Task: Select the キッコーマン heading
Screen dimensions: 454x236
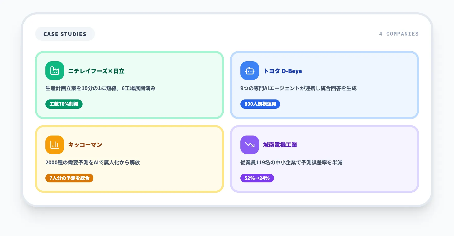Action: click(85, 145)
